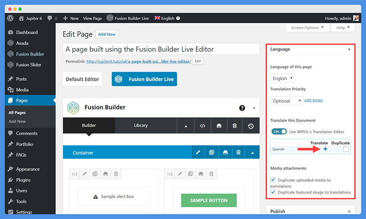Viewport: 366px width, 219px height.
Task: Click New in the admin bar
Action: [x=71, y=18]
